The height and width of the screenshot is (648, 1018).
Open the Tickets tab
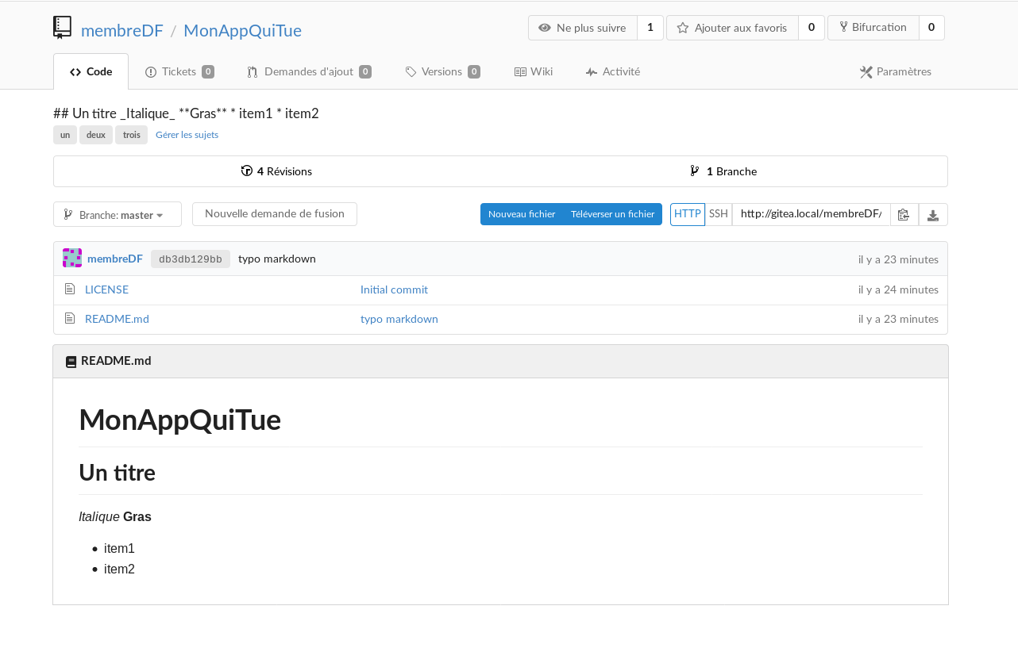[179, 72]
